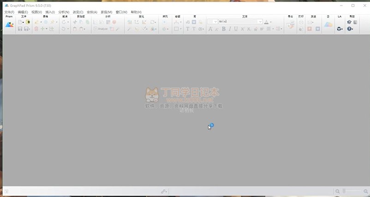Screen dimensions: 370x197
Task: Click the graduation cap learning icon
Action: point(349,22)
